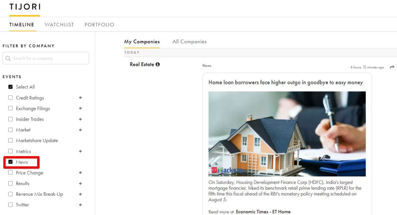Expand the Results plus icon
The width and height of the screenshot is (397, 215).
(x=80, y=183)
